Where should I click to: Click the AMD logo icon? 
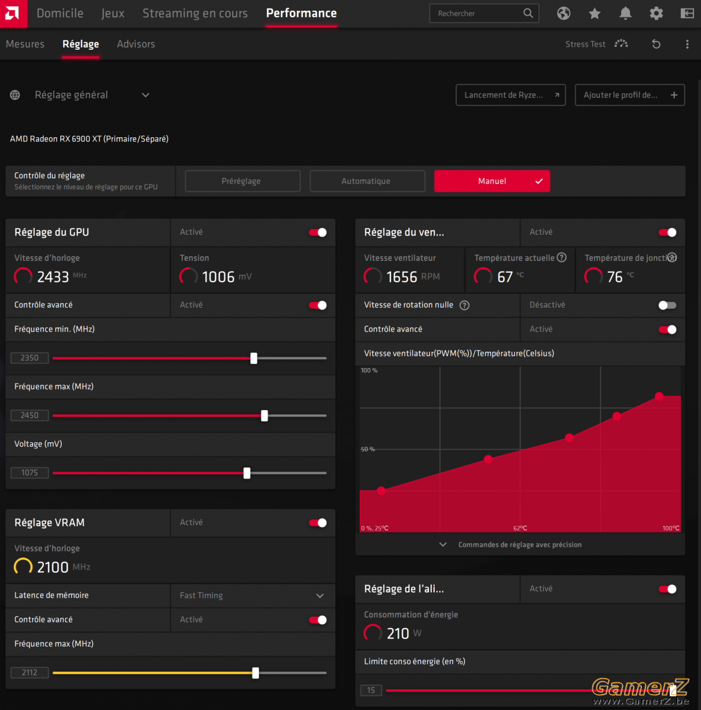tap(13, 13)
